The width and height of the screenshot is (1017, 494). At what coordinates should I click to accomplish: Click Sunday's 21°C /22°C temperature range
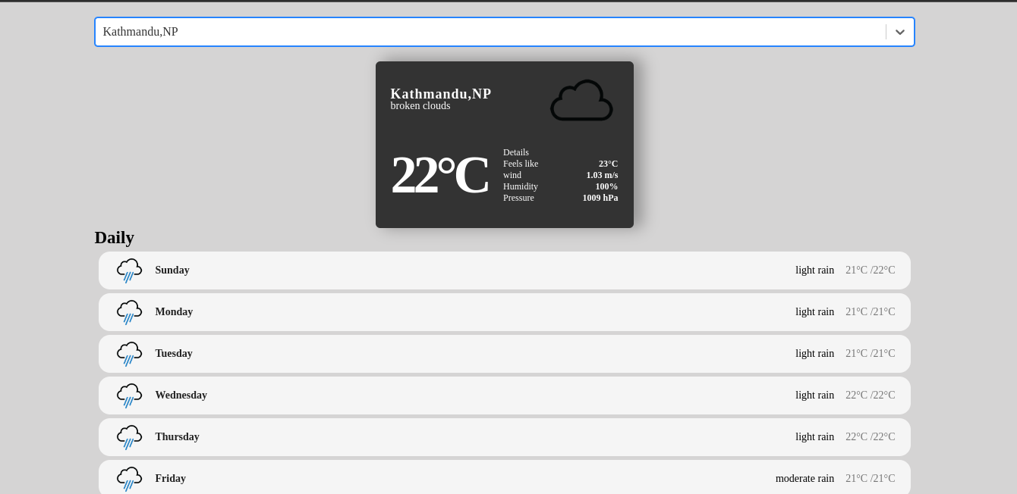[871, 270]
